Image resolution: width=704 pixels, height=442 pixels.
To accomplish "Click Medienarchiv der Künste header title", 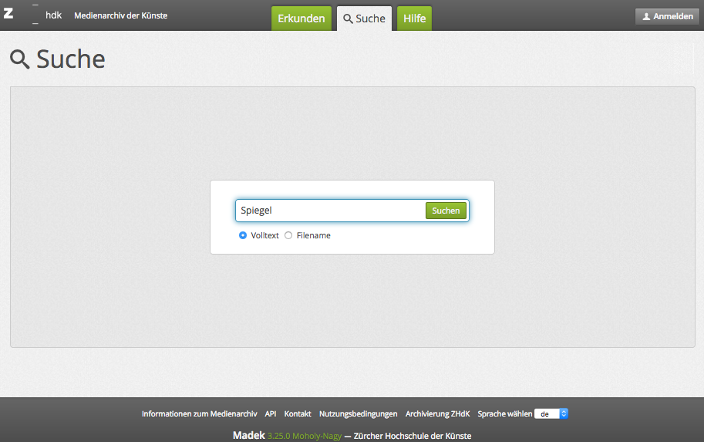I will 120,15.
